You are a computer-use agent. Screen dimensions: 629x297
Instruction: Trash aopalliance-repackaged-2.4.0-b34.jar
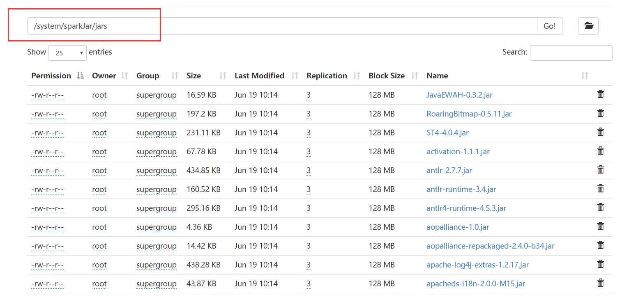600,245
